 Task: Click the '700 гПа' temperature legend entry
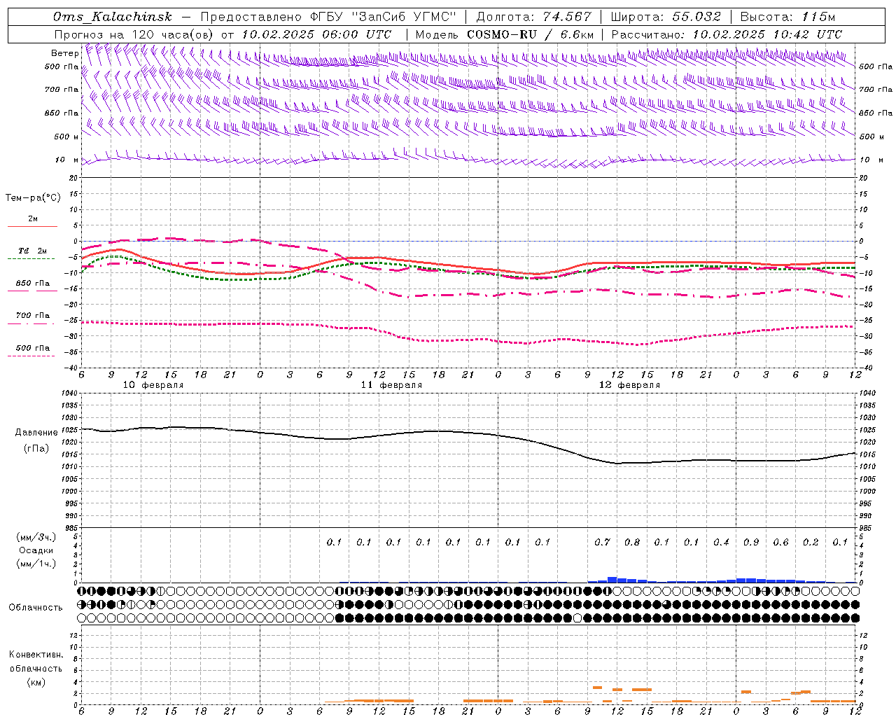coord(33,316)
